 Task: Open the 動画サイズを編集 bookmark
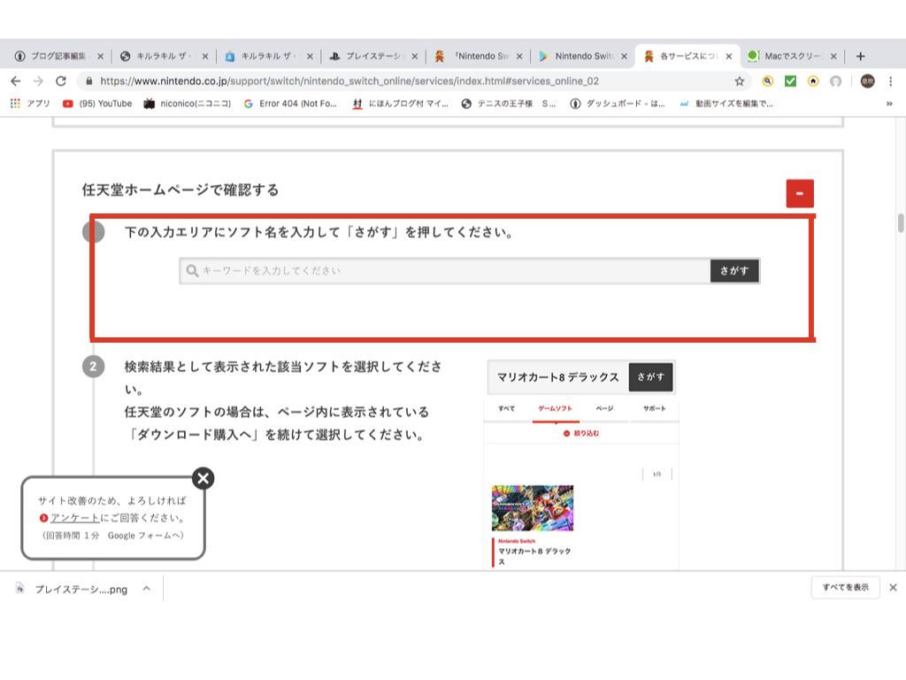click(x=726, y=104)
